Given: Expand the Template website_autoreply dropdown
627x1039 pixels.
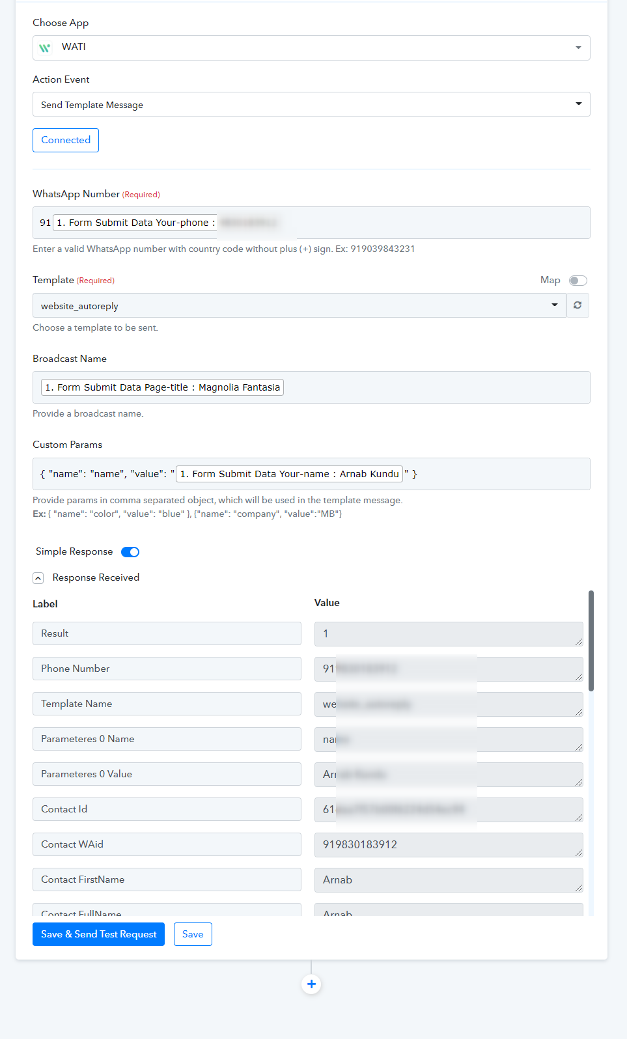Looking at the screenshot, I should 300,305.
